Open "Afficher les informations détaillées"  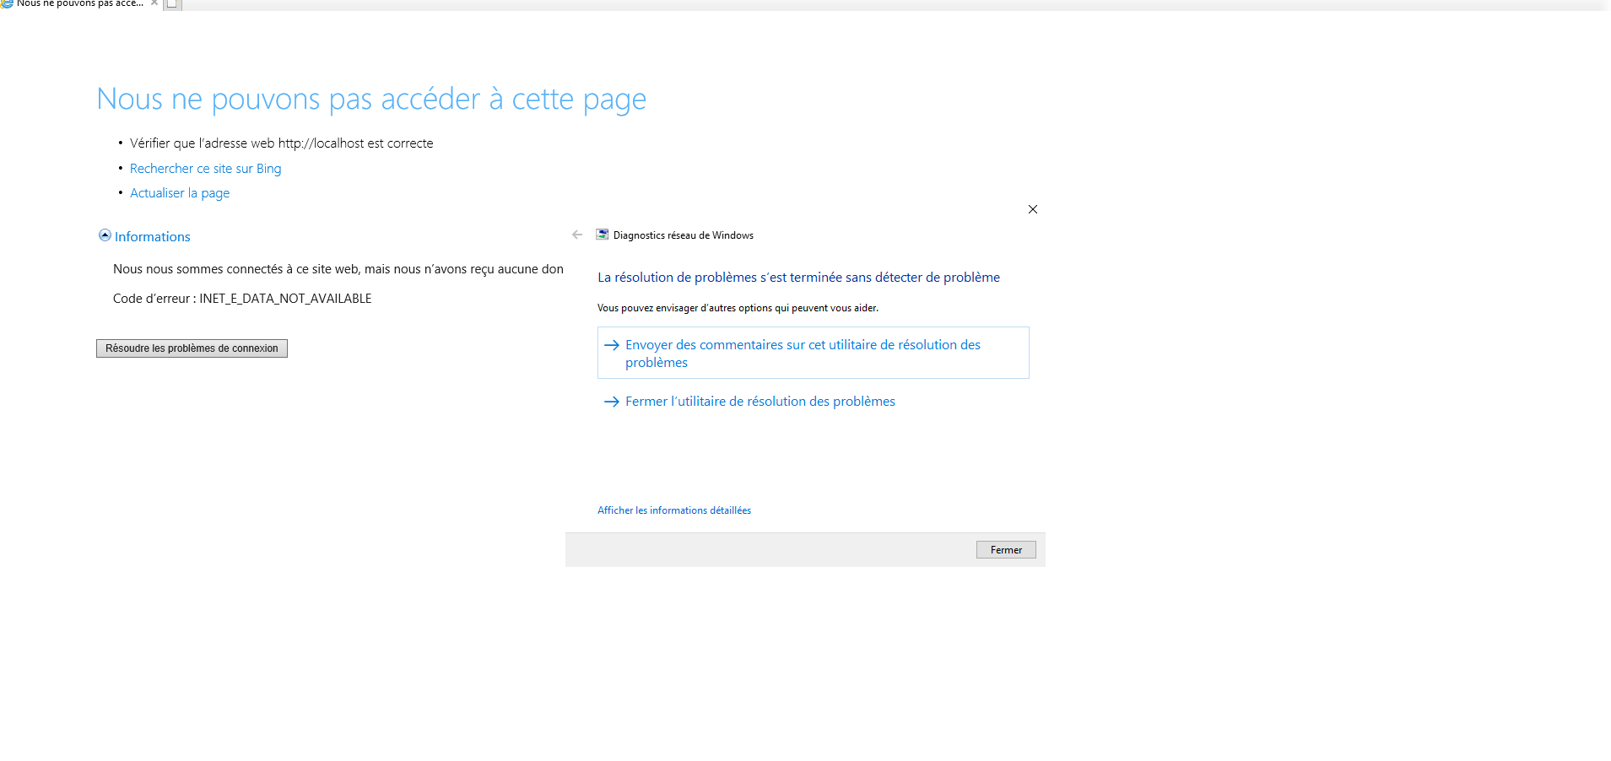pyautogui.click(x=673, y=510)
